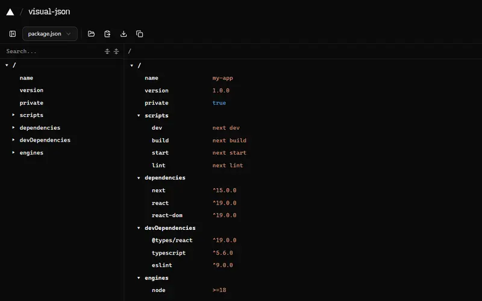Screen dimensions: 482x301
Task: Click the breadcrumb slash path above editor
Action: point(130,51)
